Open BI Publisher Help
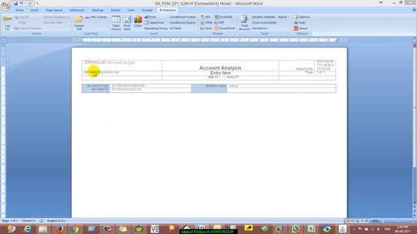This screenshot has height=234, width=417. tap(300, 23)
